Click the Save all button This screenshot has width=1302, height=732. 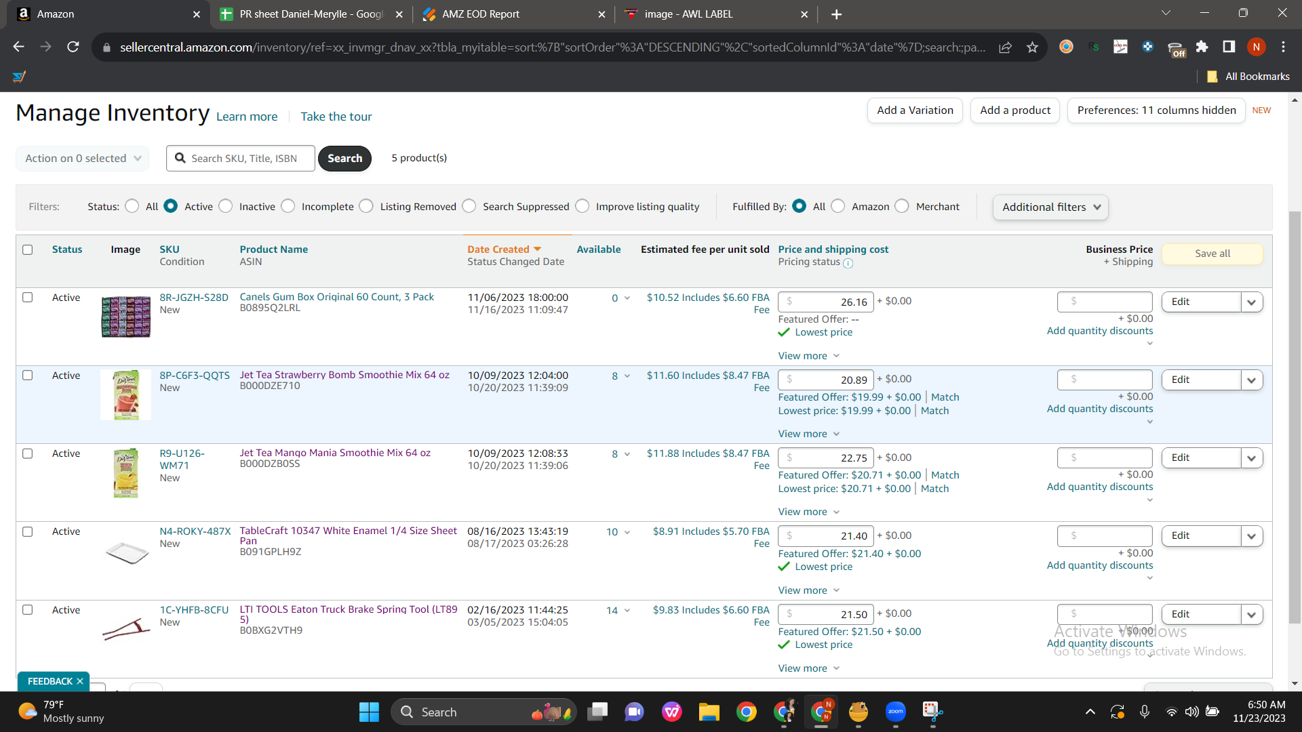(1212, 253)
